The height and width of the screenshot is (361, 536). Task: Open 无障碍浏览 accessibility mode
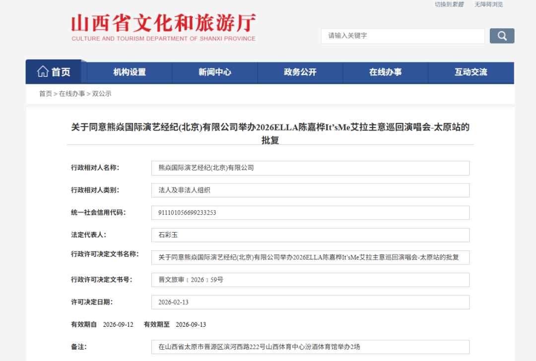point(488,4)
